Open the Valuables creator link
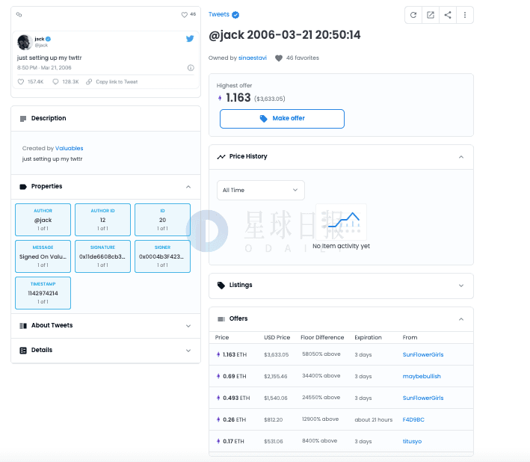This screenshot has height=462, width=530. tap(70, 148)
